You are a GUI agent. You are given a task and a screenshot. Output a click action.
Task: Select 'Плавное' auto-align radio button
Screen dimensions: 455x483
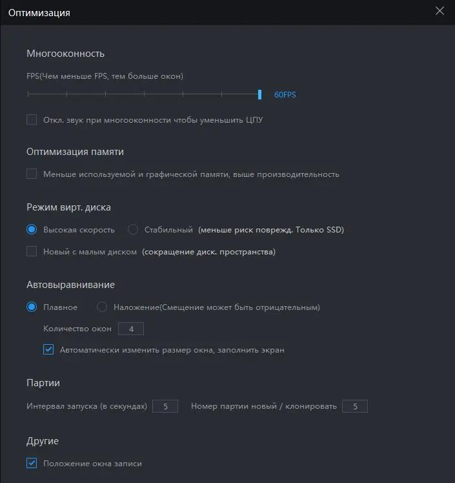[x=32, y=307]
